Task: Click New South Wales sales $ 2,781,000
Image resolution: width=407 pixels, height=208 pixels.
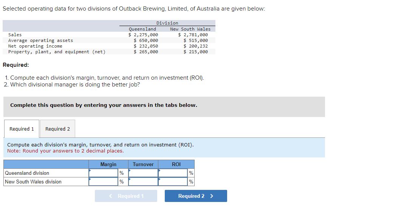Action: click(x=193, y=35)
